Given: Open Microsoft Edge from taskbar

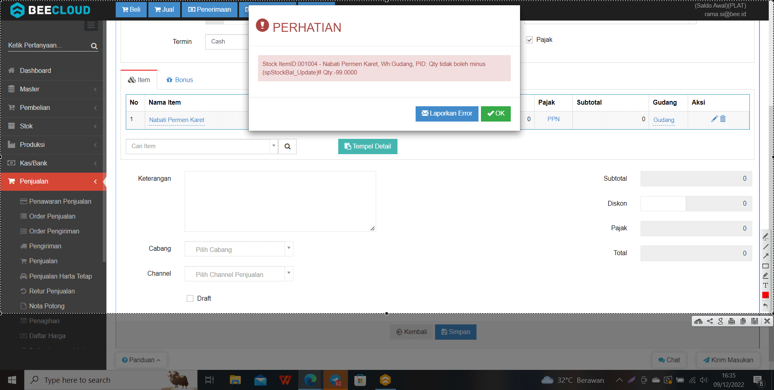Looking at the screenshot, I should 310,380.
